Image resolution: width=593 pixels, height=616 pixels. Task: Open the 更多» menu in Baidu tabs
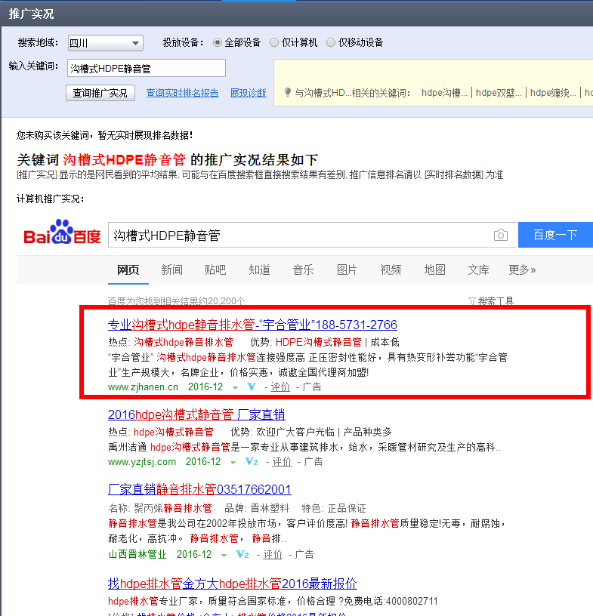[x=522, y=269]
